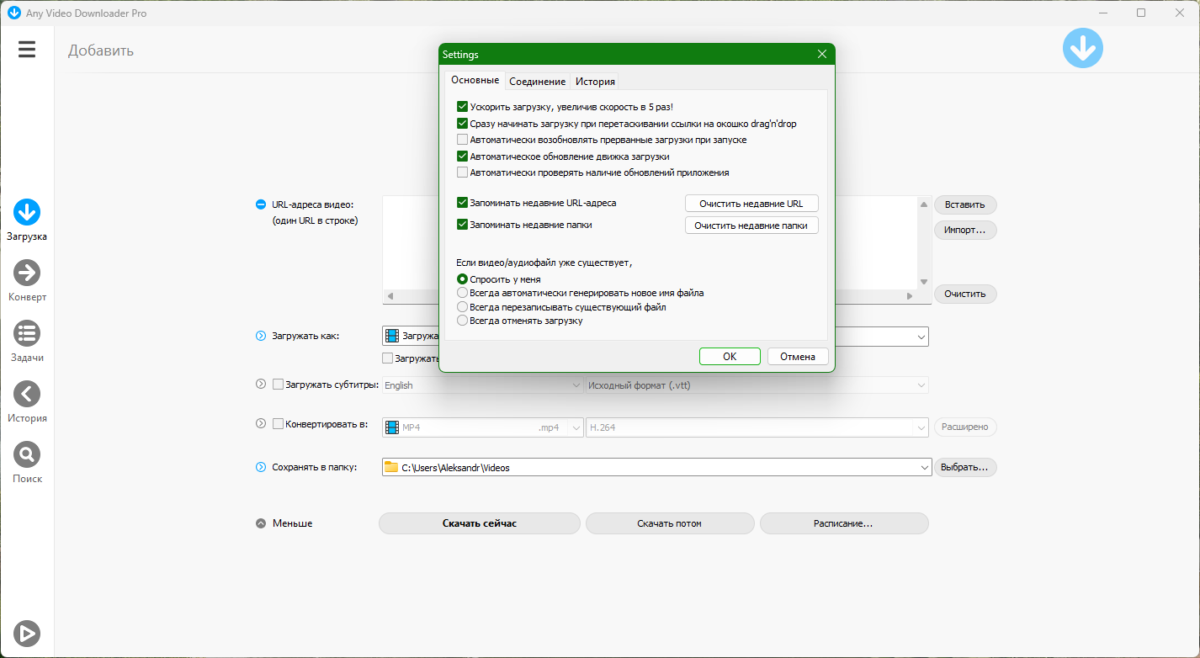
Task: Enable Конвертировать в checkbox
Action: point(278,424)
